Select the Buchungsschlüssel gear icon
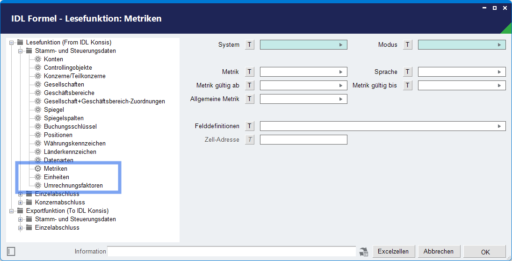512x261 pixels. point(38,126)
